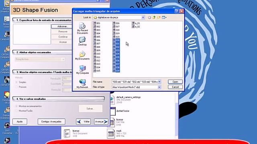This screenshot has height=144, width=257.
Task: Expand the File name combo box arrow
Action: [x=159, y=82]
